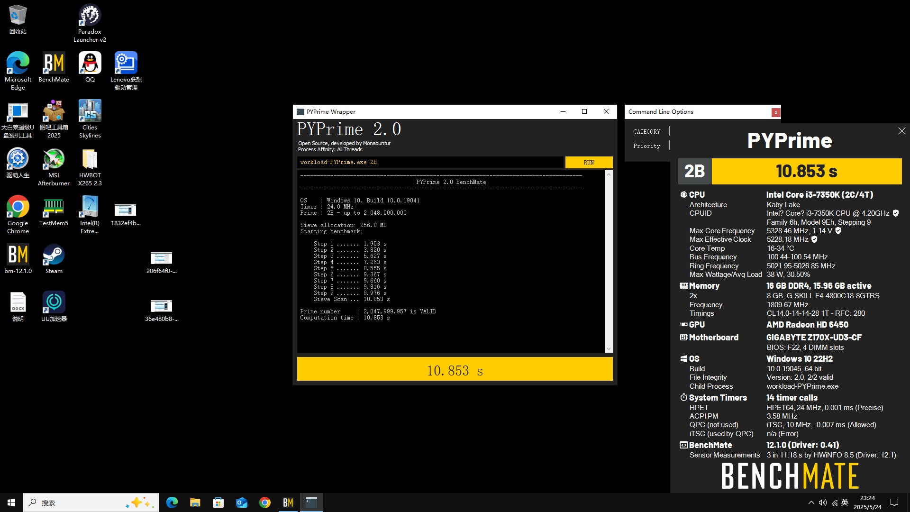
Task: Open the Windows Start menu
Action: (x=11, y=503)
